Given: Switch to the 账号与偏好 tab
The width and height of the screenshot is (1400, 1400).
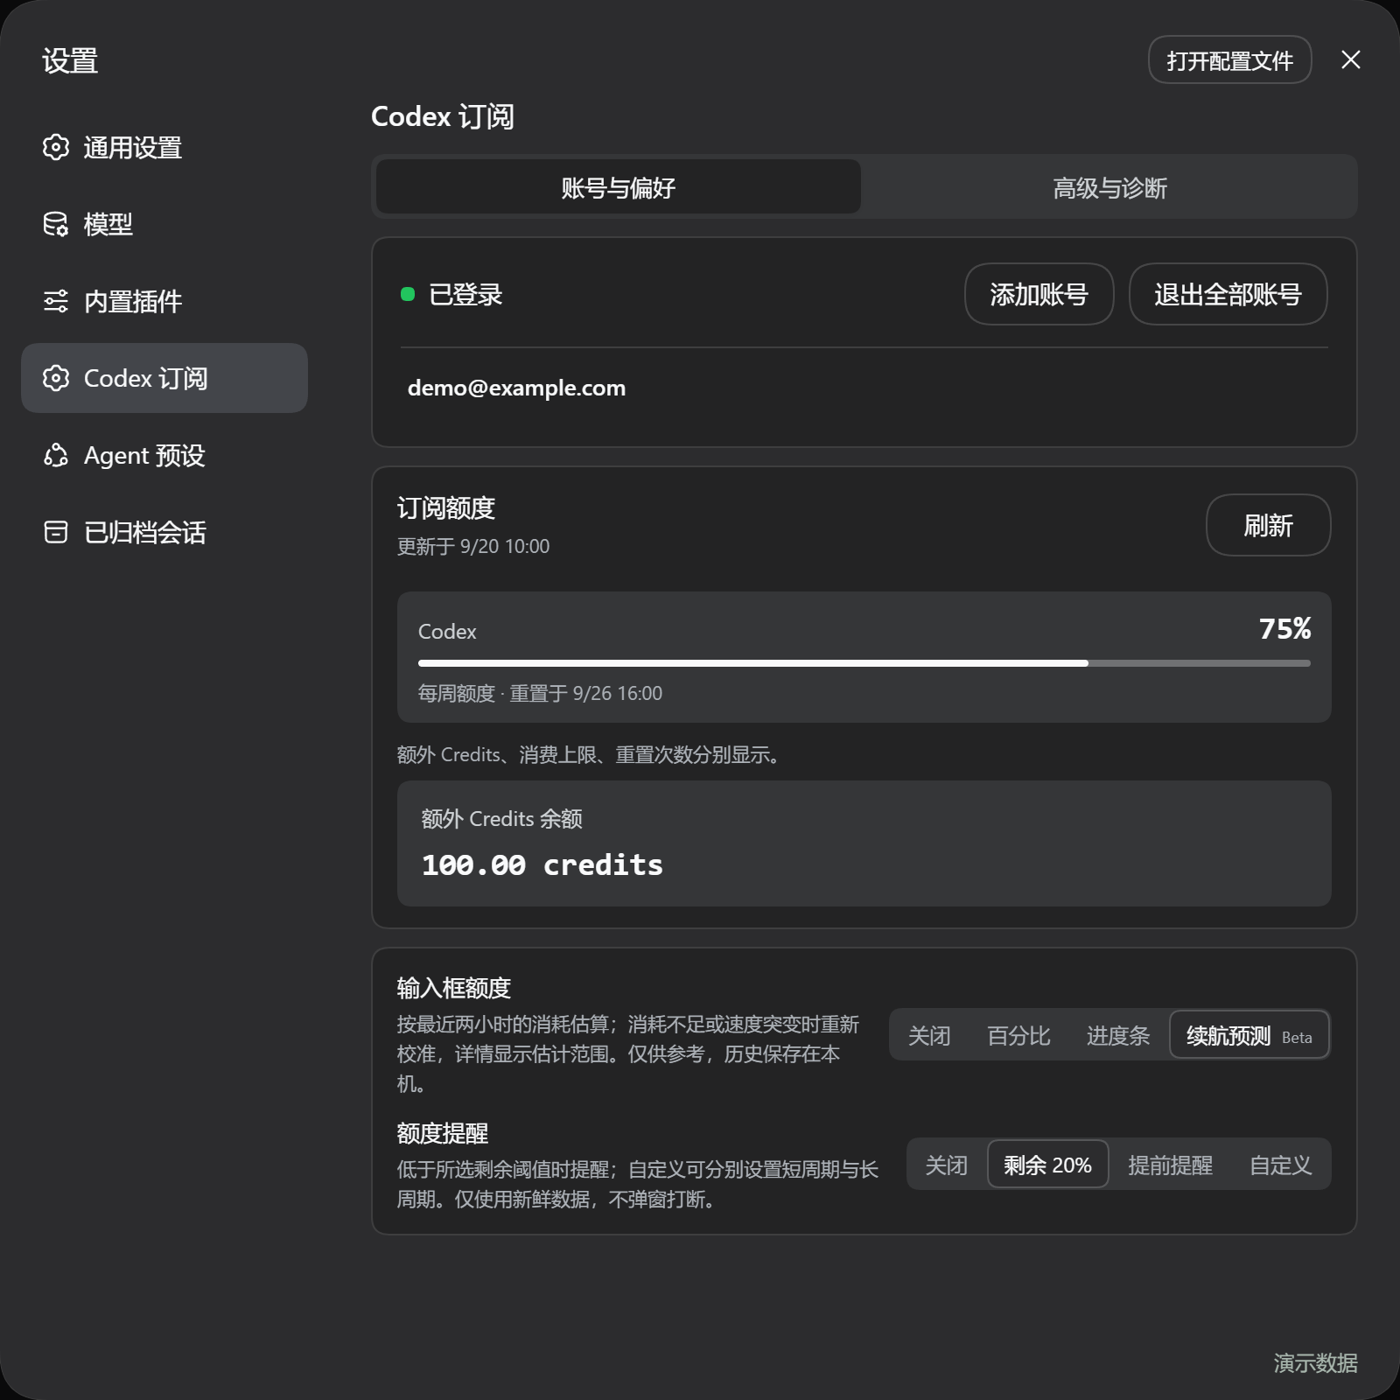Looking at the screenshot, I should point(619,186).
